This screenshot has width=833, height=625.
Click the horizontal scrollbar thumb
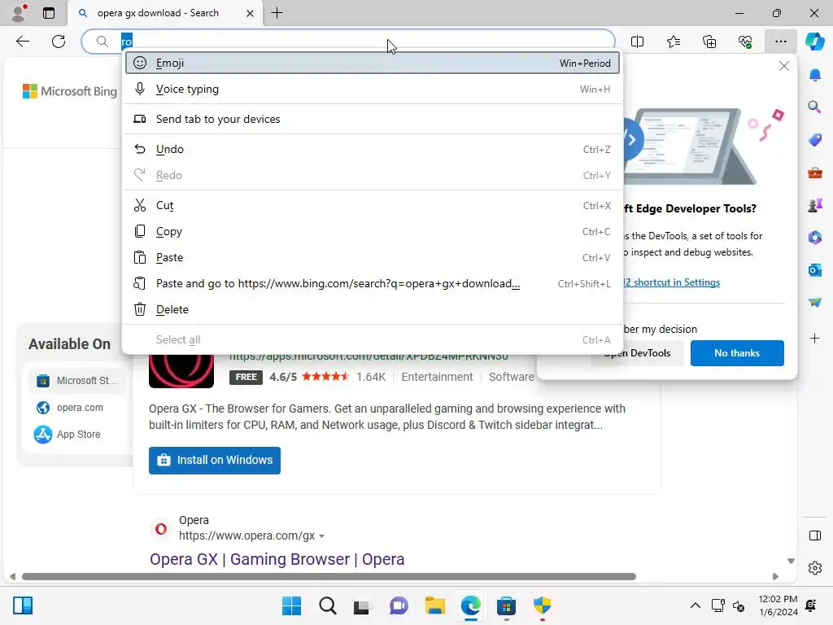[329, 577]
